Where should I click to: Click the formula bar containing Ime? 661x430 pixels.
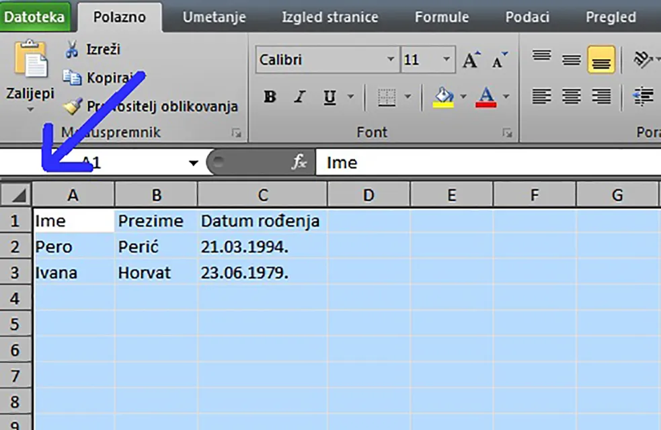(x=488, y=162)
